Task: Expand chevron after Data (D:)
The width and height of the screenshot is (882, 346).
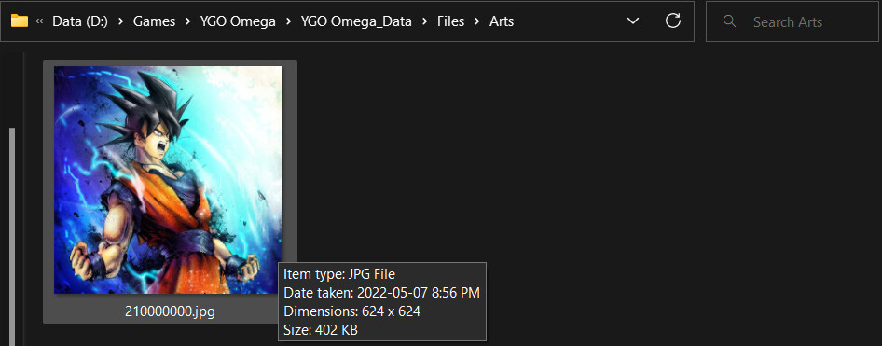Action: coord(120,22)
